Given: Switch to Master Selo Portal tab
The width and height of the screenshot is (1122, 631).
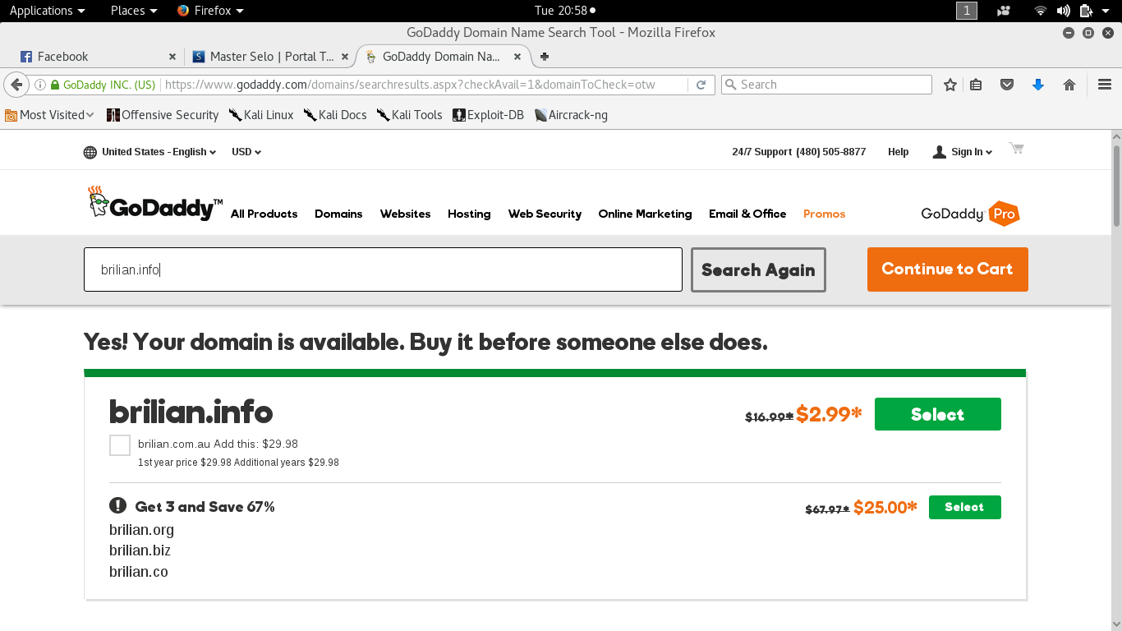Looking at the screenshot, I should (271, 57).
